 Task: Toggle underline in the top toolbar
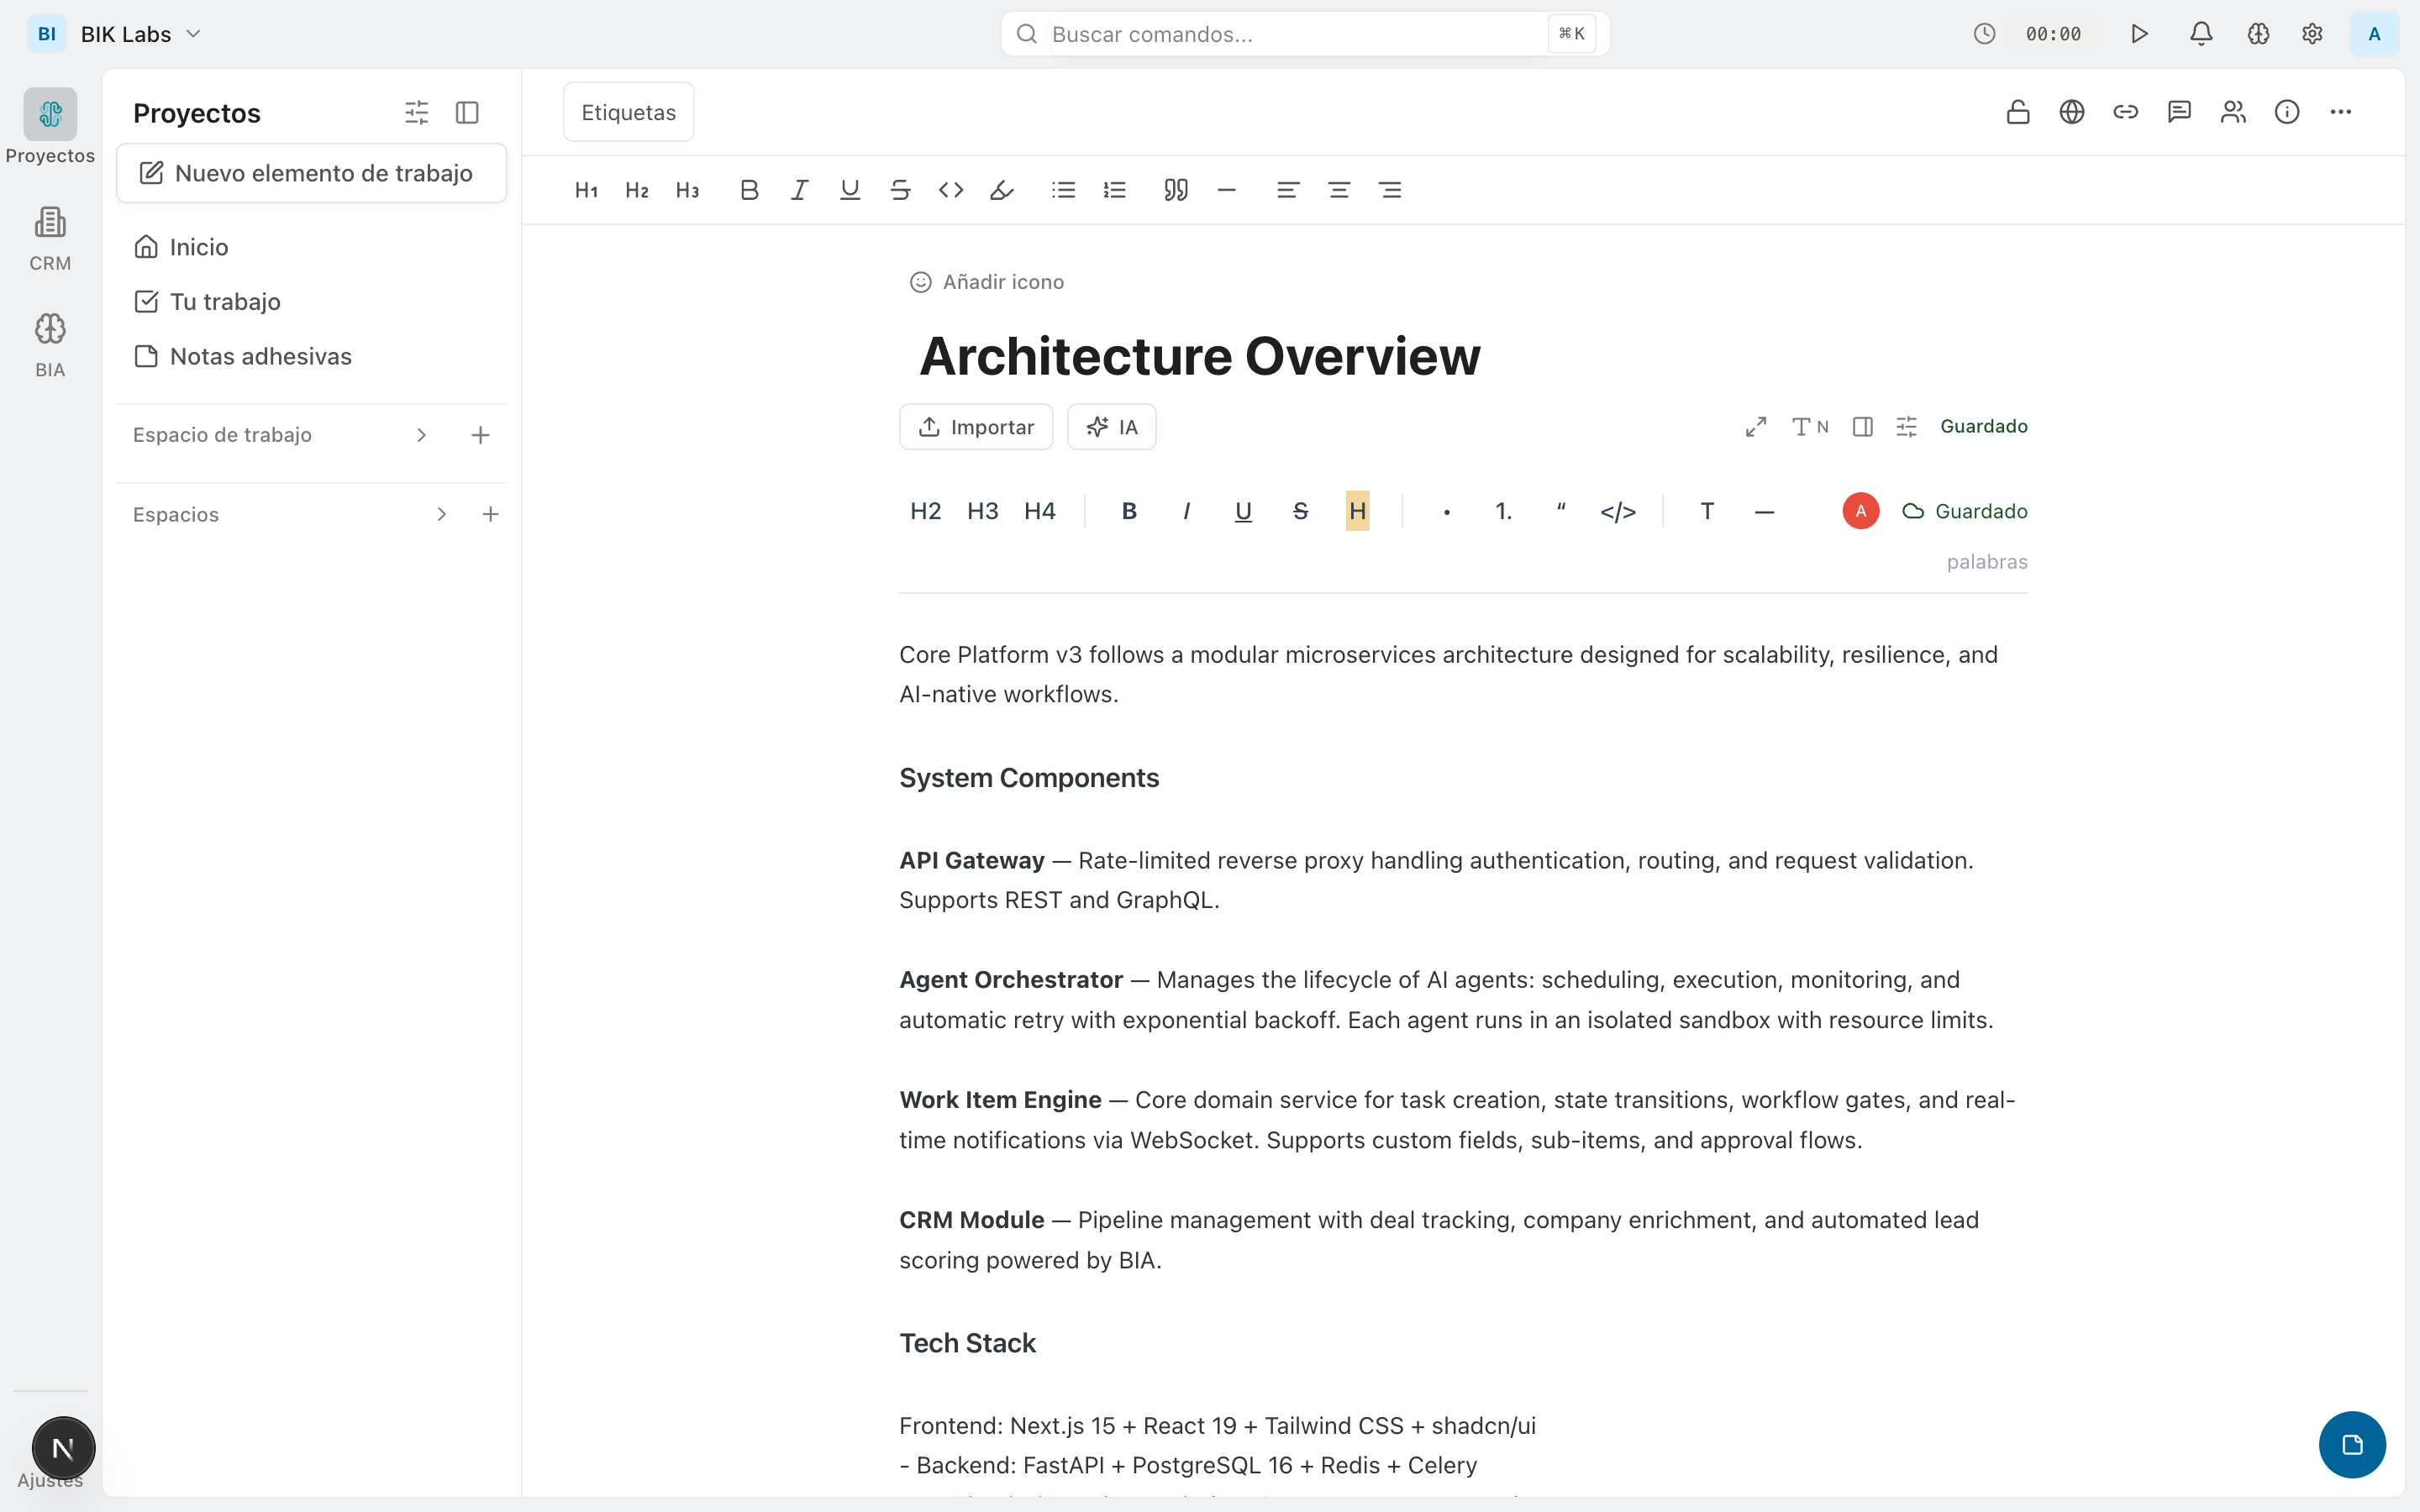(850, 190)
